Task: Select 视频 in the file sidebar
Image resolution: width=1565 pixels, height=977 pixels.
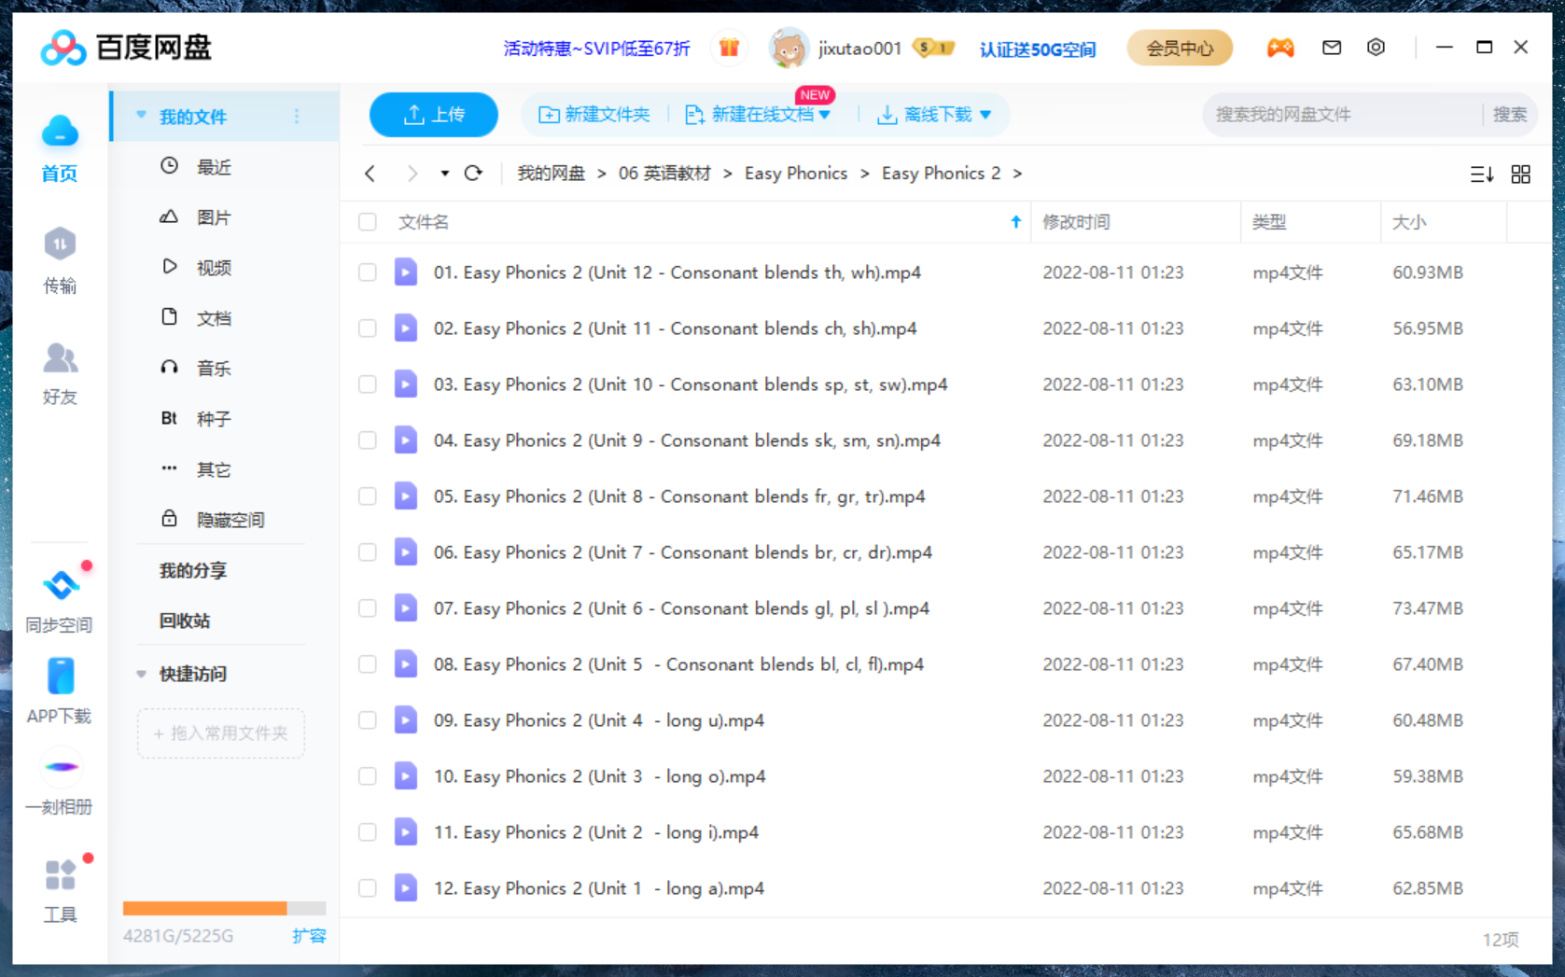Action: tap(214, 268)
